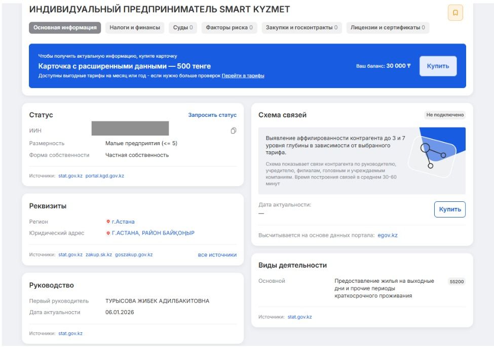Open the egov.kz portal link
The image size is (494, 347).
pyautogui.click(x=388, y=235)
